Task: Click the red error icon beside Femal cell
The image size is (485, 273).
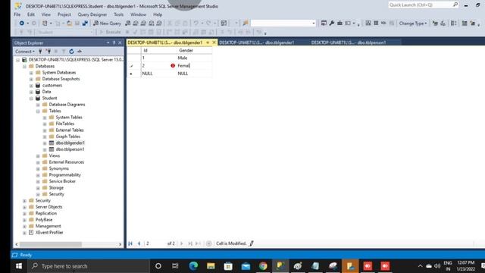Action: pos(173,66)
